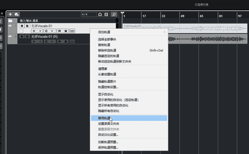Click the search tracks magnifier icon
The image size is (249, 154).
[114, 14]
